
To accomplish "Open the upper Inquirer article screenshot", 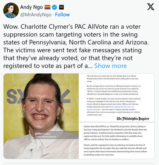I will pyautogui.click(x=117, y=98).
